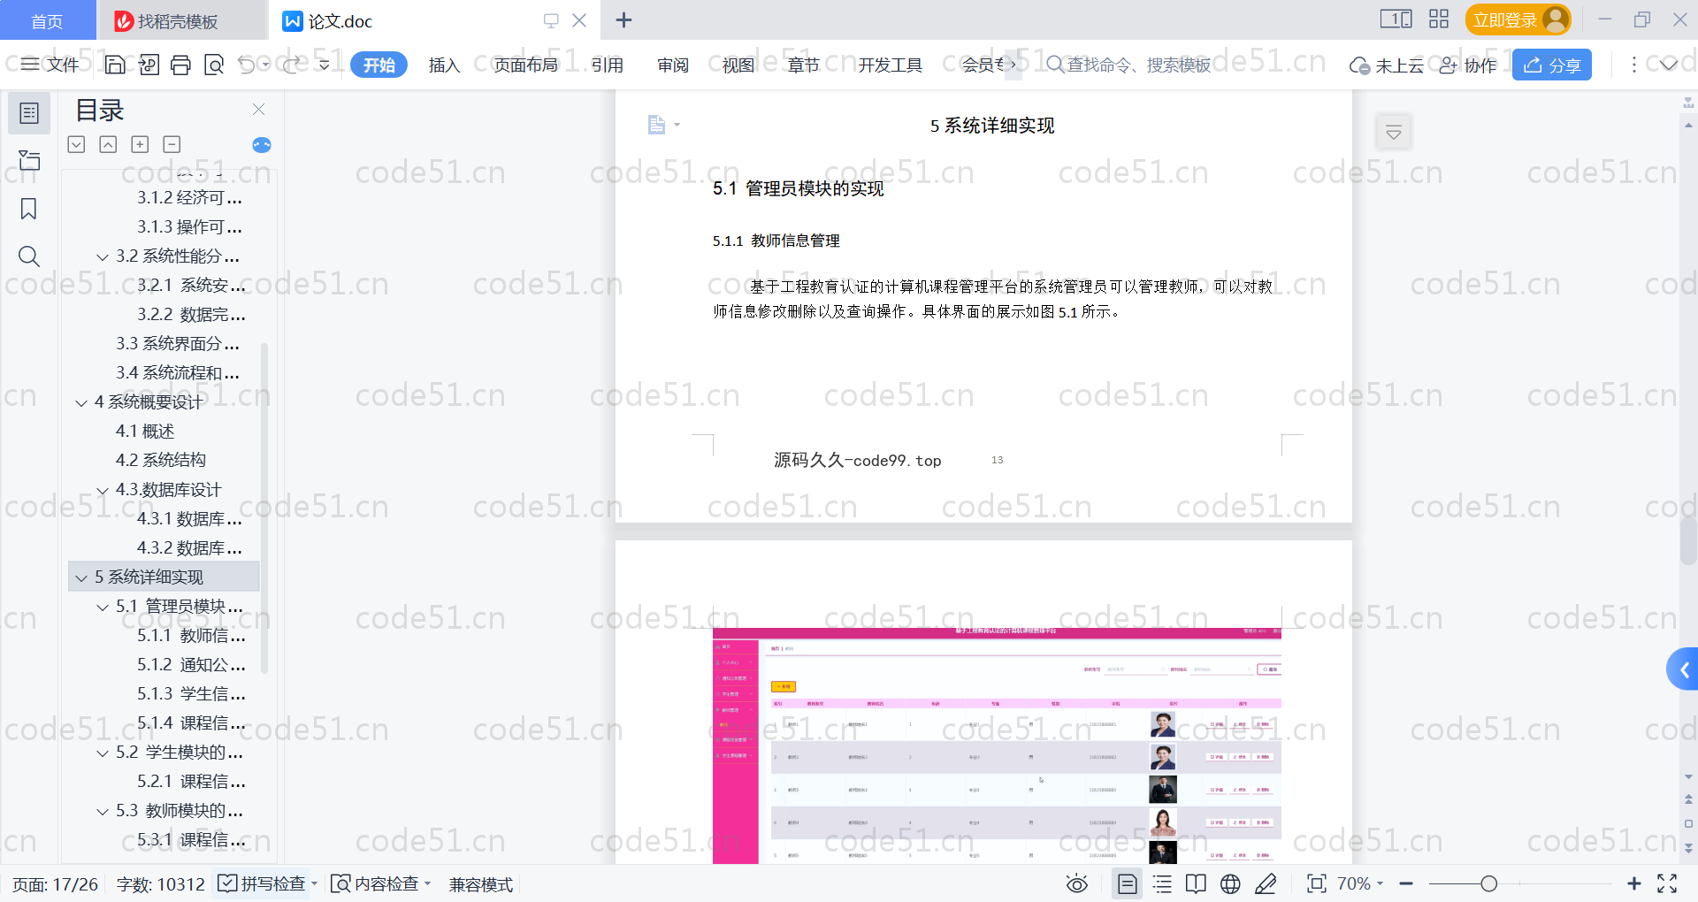The width and height of the screenshot is (1698, 902).
Task: Enter full screen mode icon
Action: tap(1667, 883)
